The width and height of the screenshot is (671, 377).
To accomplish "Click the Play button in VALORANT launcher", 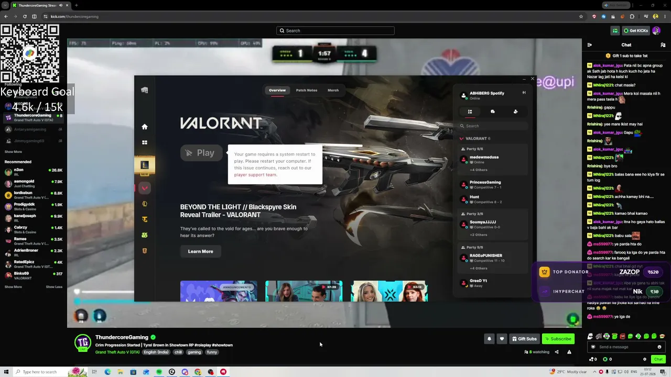I will pos(201,153).
